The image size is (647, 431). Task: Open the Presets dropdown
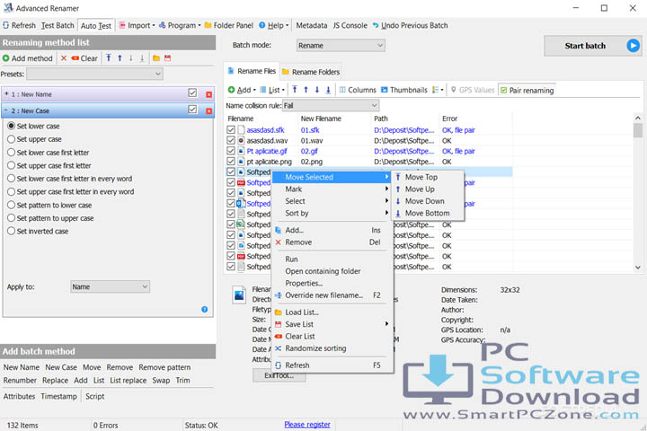tap(94, 75)
